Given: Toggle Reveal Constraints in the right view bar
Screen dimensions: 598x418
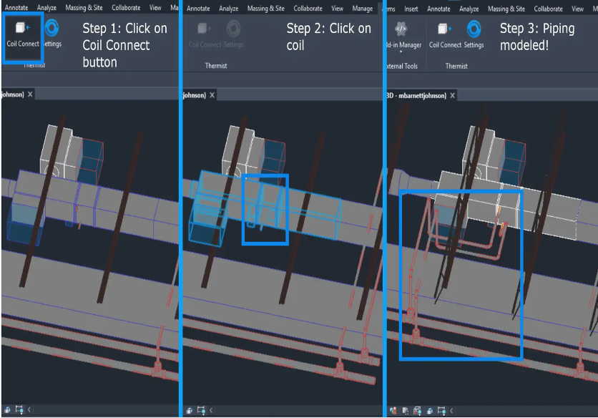Looking at the screenshot, I should tap(441, 411).
